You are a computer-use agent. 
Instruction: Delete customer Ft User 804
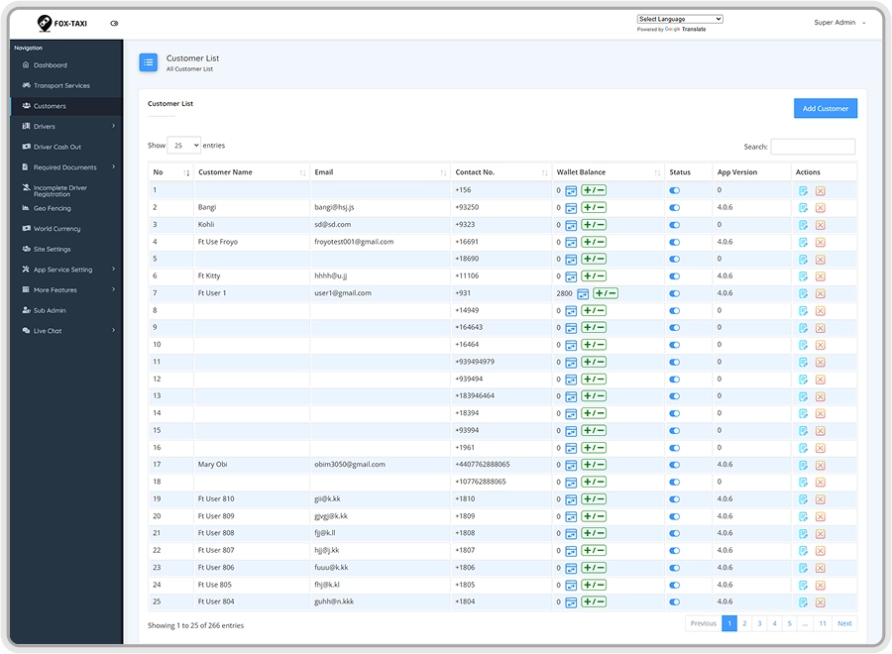point(820,602)
